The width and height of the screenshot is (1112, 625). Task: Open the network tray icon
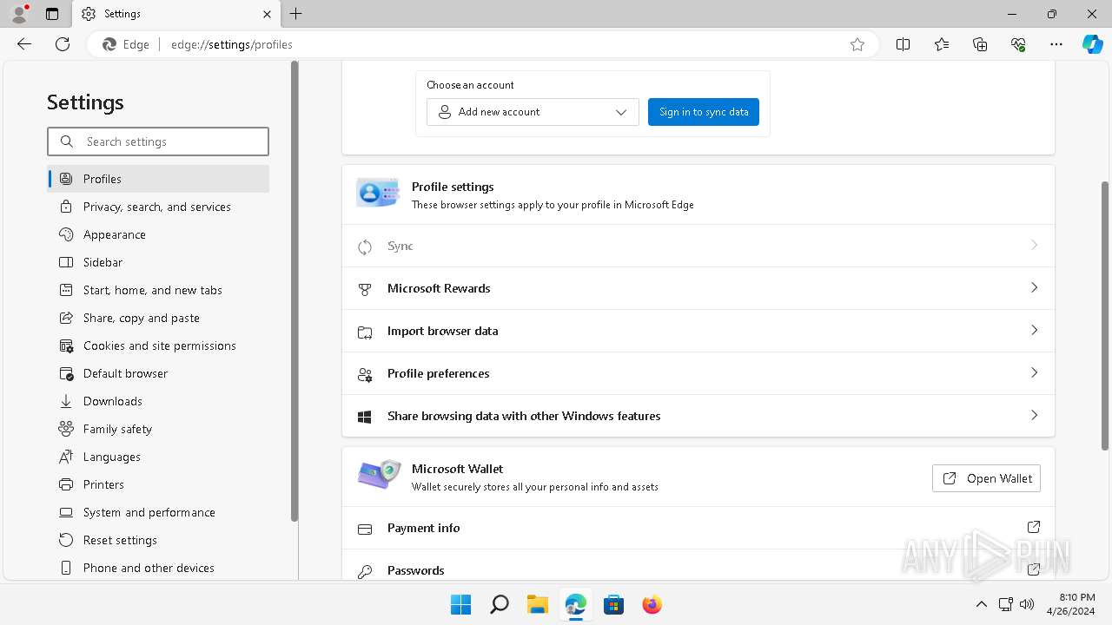click(x=1005, y=604)
